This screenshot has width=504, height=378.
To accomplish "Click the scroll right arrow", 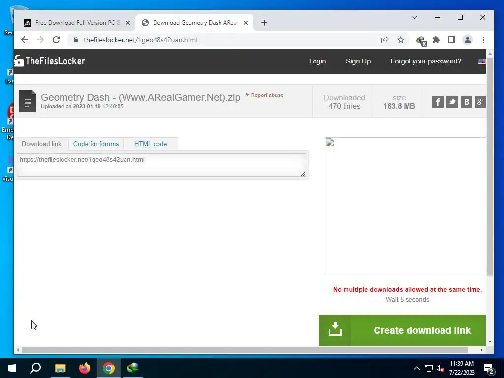I will tap(481, 350).
